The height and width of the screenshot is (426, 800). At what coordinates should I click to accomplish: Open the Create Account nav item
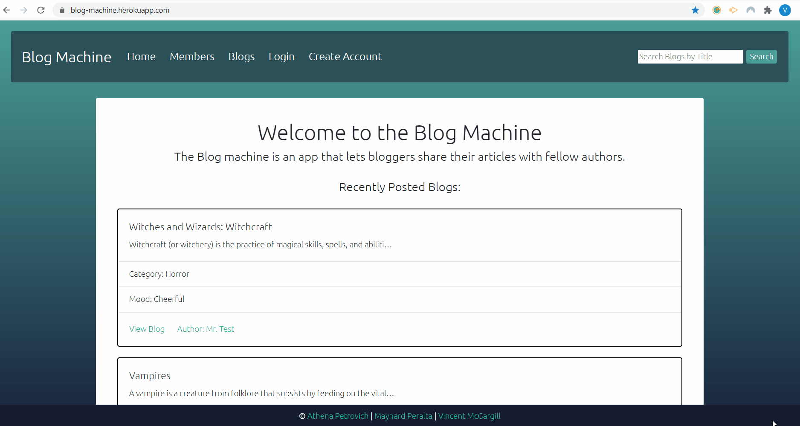coord(345,56)
